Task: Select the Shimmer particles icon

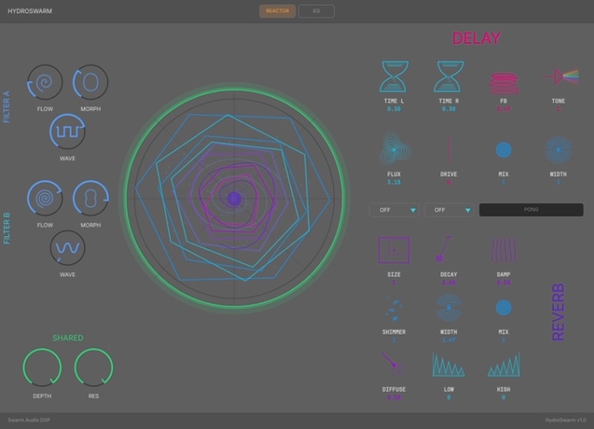Action: (394, 307)
